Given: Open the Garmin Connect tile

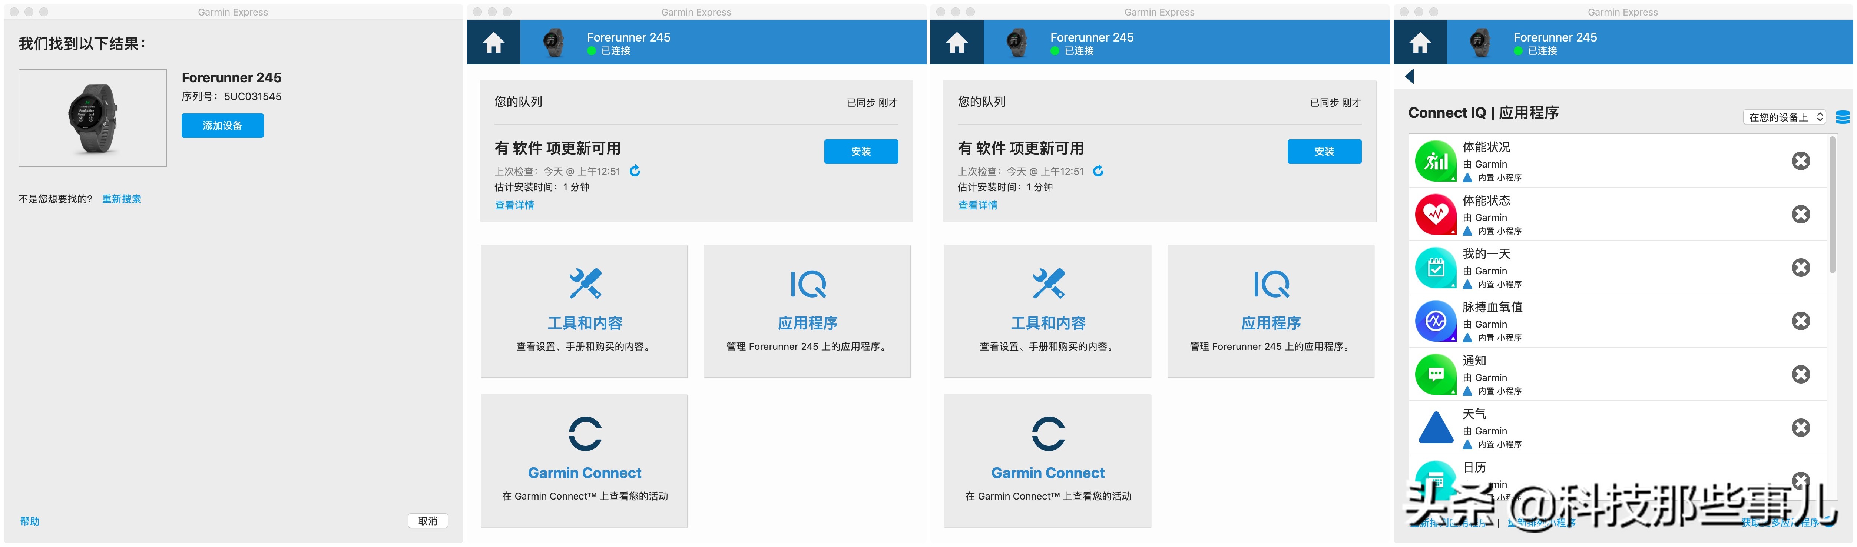Looking at the screenshot, I should (584, 460).
